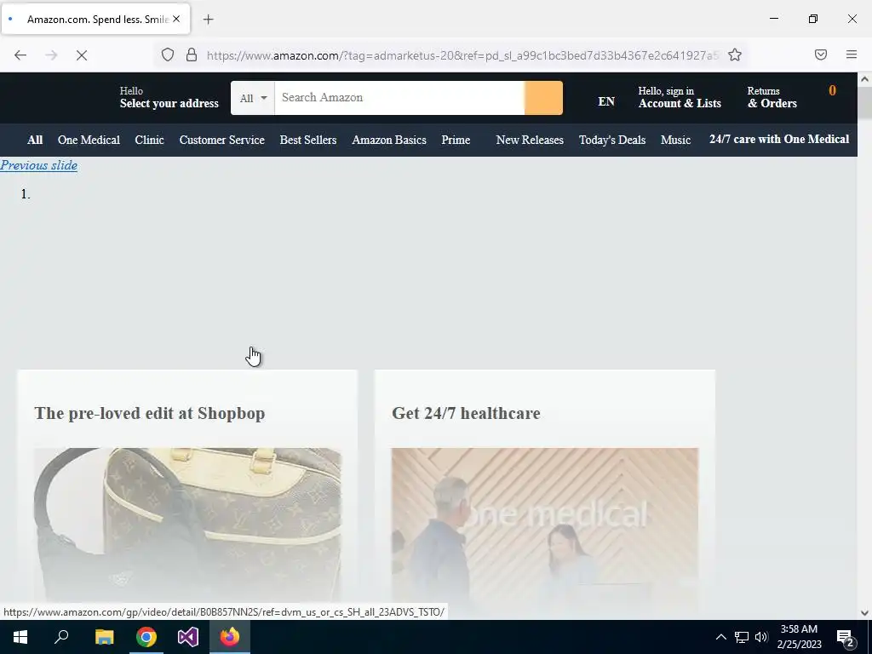
Task: Open the tracking protection shield icon
Action: tap(168, 54)
